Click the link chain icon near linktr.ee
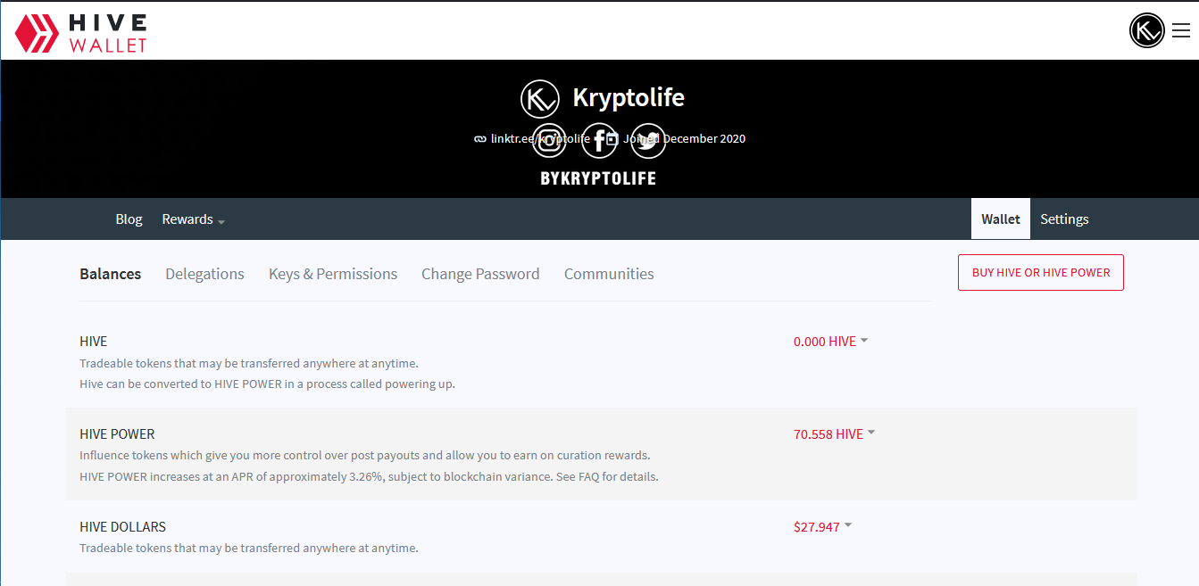This screenshot has width=1199, height=586. pos(480,139)
